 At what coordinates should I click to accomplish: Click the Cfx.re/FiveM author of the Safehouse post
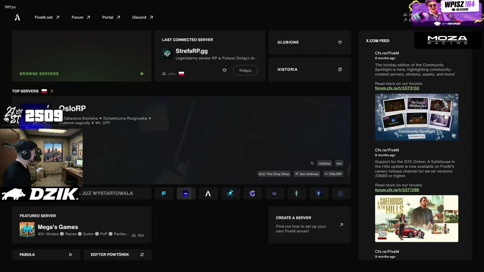[387, 150]
